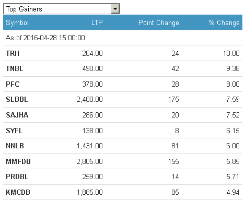The height and width of the screenshot is (200, 245).
Task: Open the MMFDB stock symbol
Action: pyautogui.click(x=18, y=161)
